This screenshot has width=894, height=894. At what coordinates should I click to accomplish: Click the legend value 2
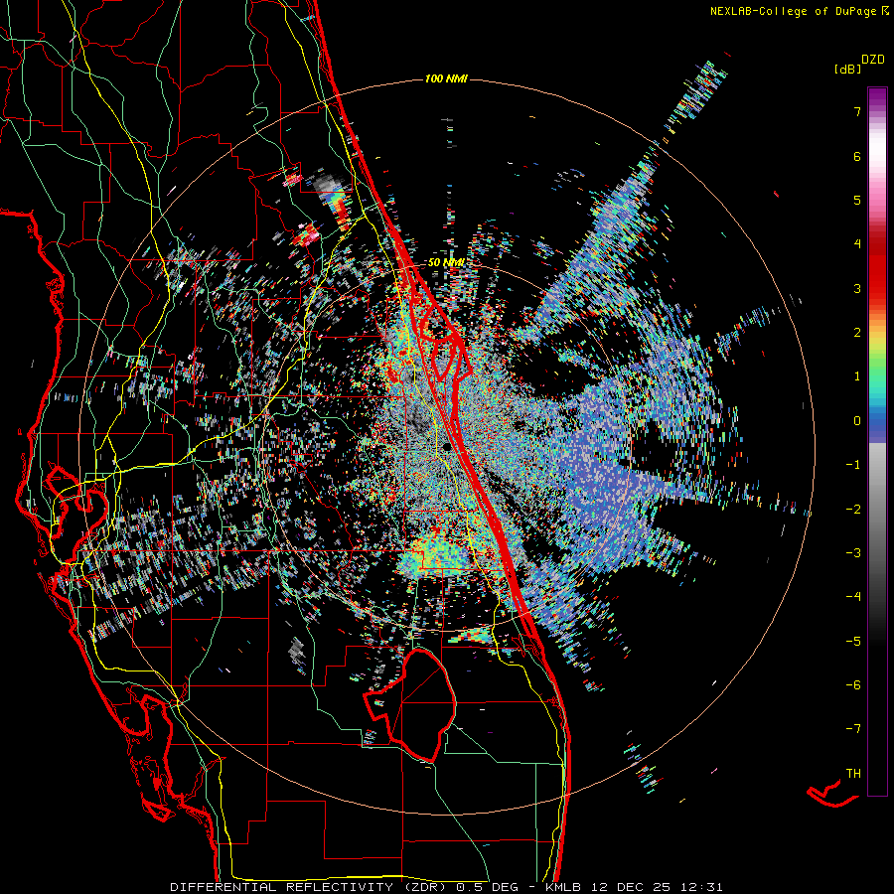(x=856, y=333)
